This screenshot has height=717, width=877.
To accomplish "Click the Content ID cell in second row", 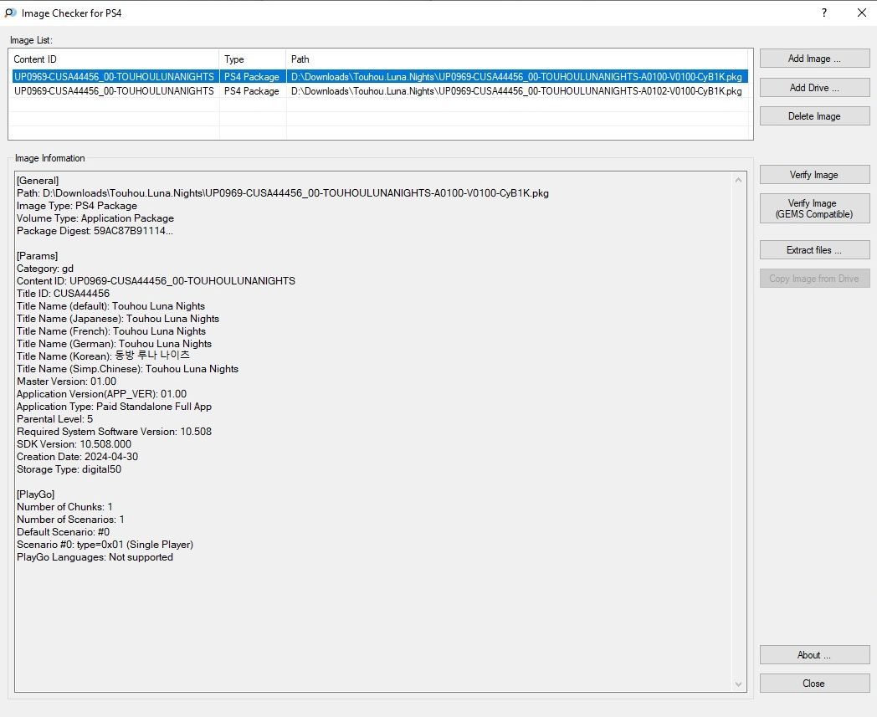I will click(x=114, y=91).
